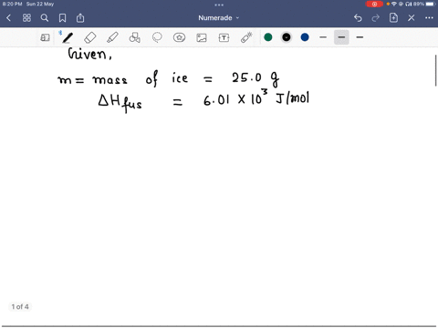
Task: Redo the last action
Action: click(x=376, y=18)
